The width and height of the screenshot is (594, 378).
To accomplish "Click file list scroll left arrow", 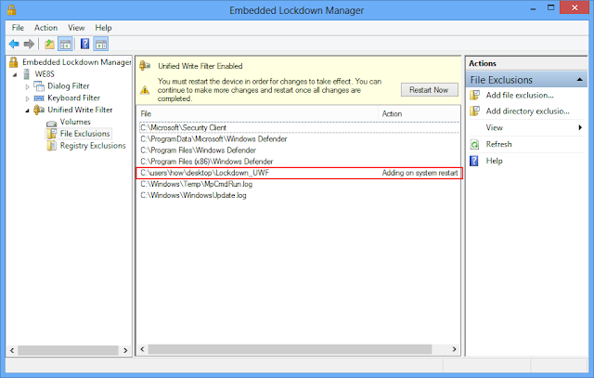I will 142,349.
